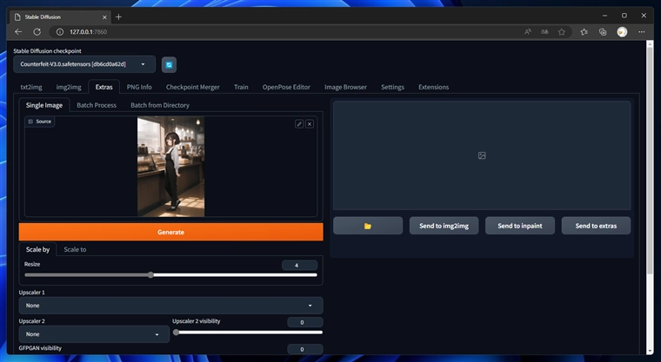Image resolution: width=661 pixels, height=362 pixels.
Task: Switch to the Scale to tab
Action: point(75,250)
